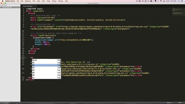
Task: Choose 'hr' from the autocomplete list
Action: 47,78
